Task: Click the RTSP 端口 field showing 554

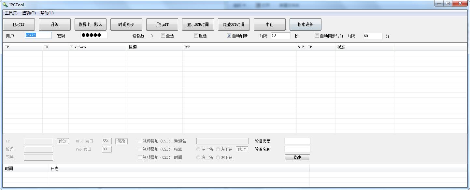Action: click(107, 141)
